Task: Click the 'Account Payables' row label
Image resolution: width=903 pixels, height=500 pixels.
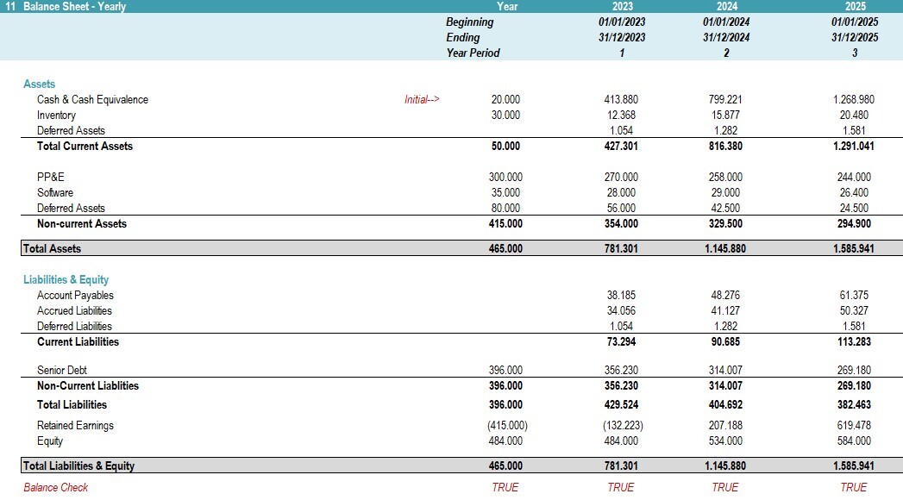Action: click(x=75, y=295)
